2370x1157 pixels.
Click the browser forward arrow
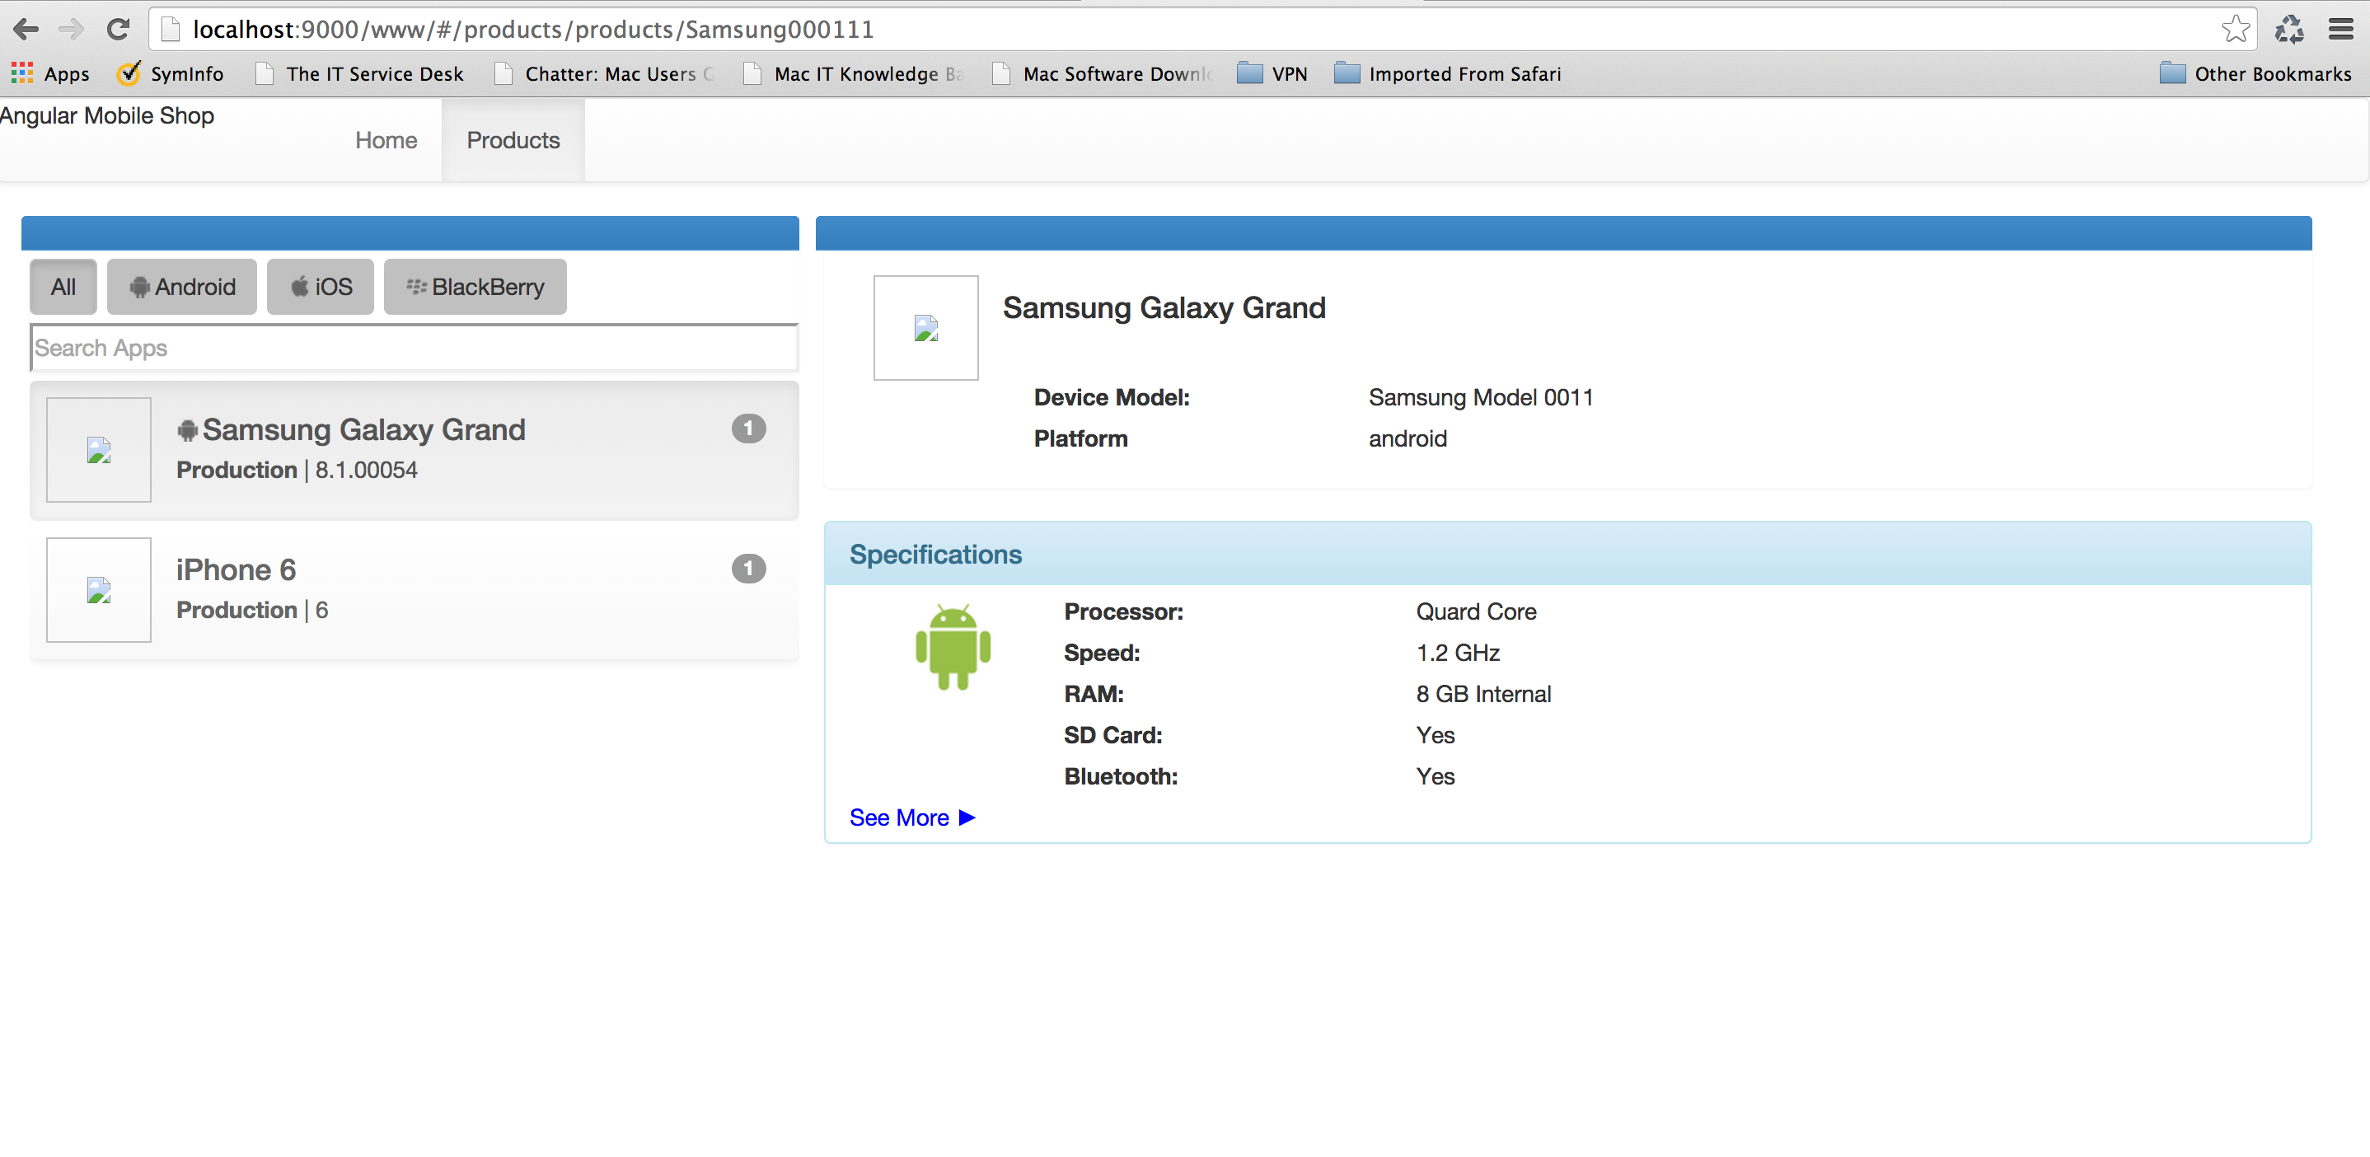click(71, 30)
